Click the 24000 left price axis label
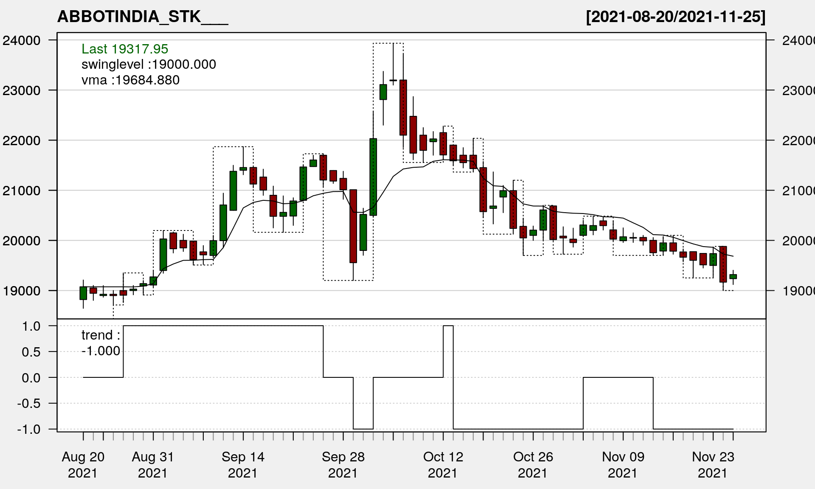 click(22, 41)
